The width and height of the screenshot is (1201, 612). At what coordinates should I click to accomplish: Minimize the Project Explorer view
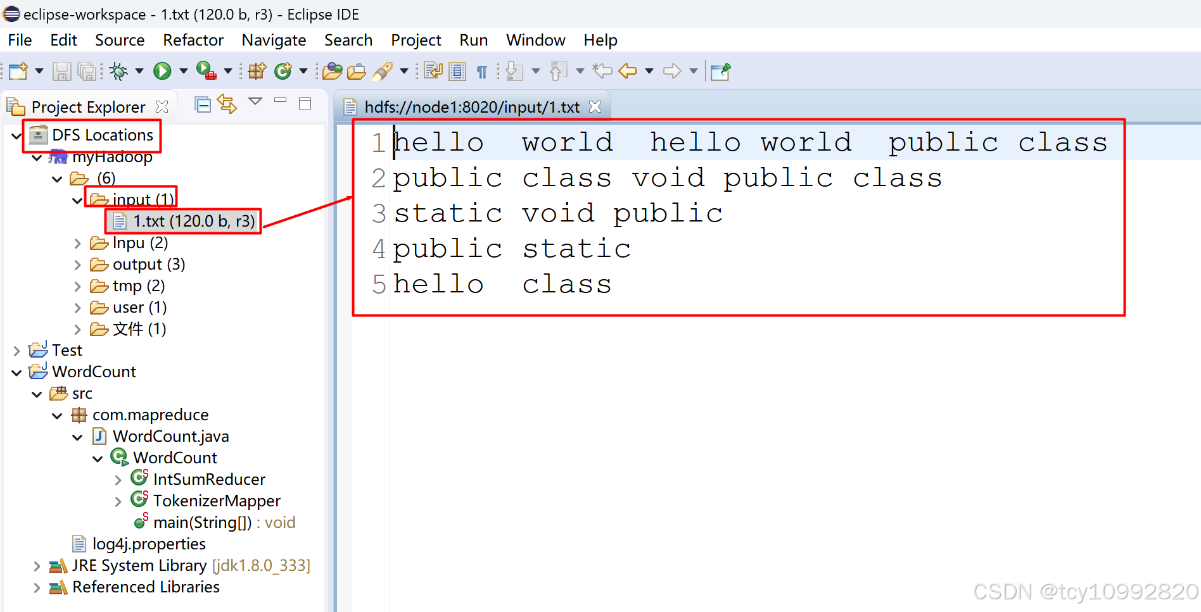tap(281, 101)
